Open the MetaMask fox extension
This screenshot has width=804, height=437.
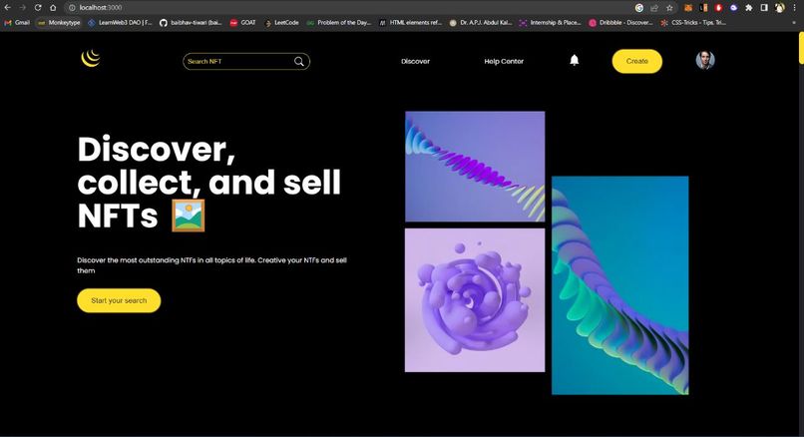[688, 8]
